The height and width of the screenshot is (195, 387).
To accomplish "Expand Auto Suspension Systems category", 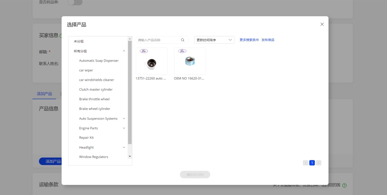I will (x=124, y=119).
